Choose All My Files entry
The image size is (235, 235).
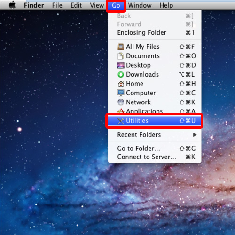(x=155, y=47)
